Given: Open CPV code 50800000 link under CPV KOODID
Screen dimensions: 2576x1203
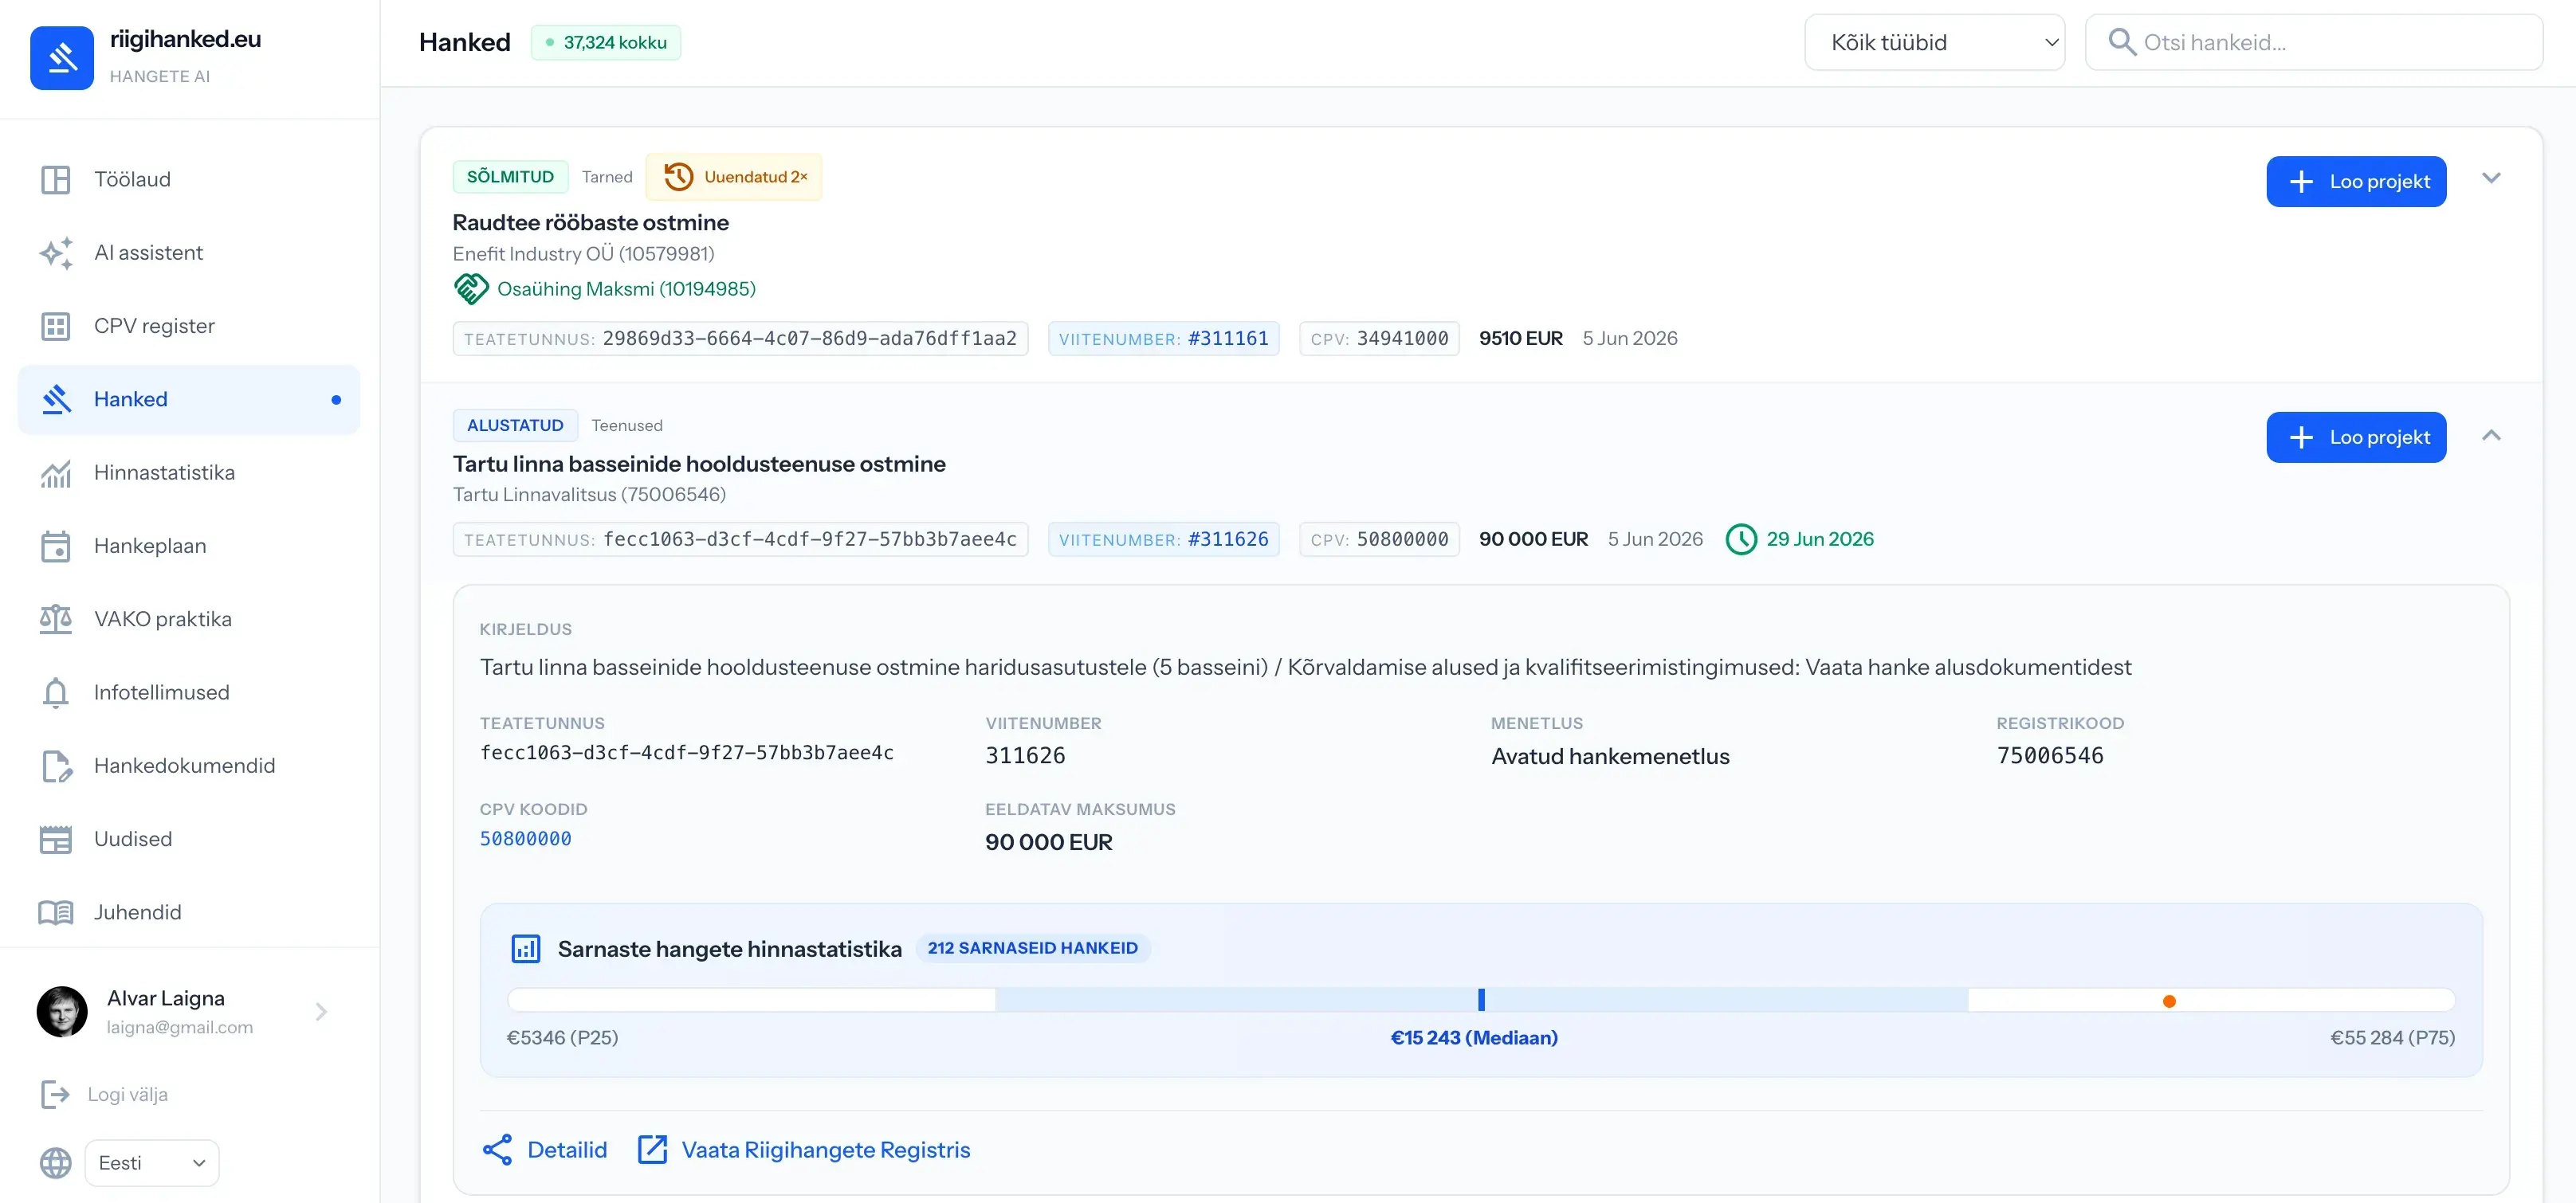Looking at the screenshot, I should (x=526, y=839).
